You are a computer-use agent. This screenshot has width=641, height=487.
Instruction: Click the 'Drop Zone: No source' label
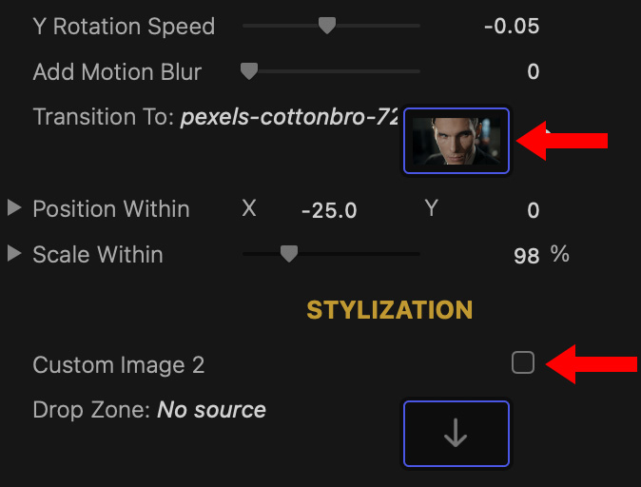(x=149, y=410)
